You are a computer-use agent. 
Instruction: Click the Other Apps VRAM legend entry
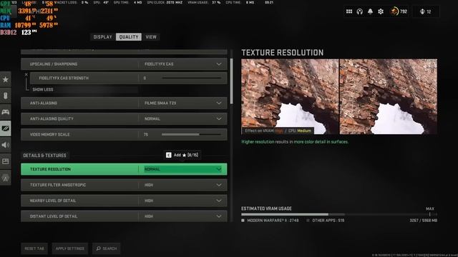pos(326,221)
